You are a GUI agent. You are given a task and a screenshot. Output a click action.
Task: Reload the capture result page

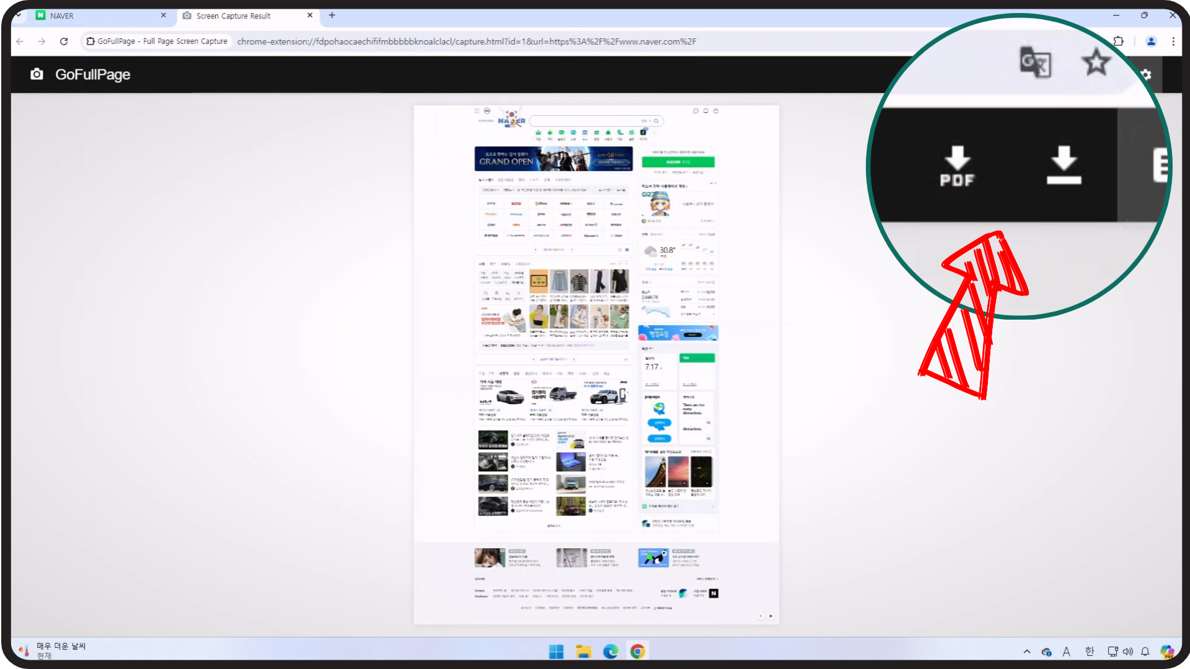[x=64, y=42]
